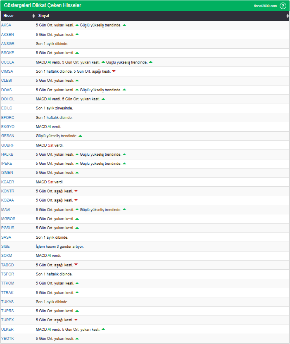Click the SISE volume signal text
The height and width of the screenshot is (344, 290).
(59, 247)
